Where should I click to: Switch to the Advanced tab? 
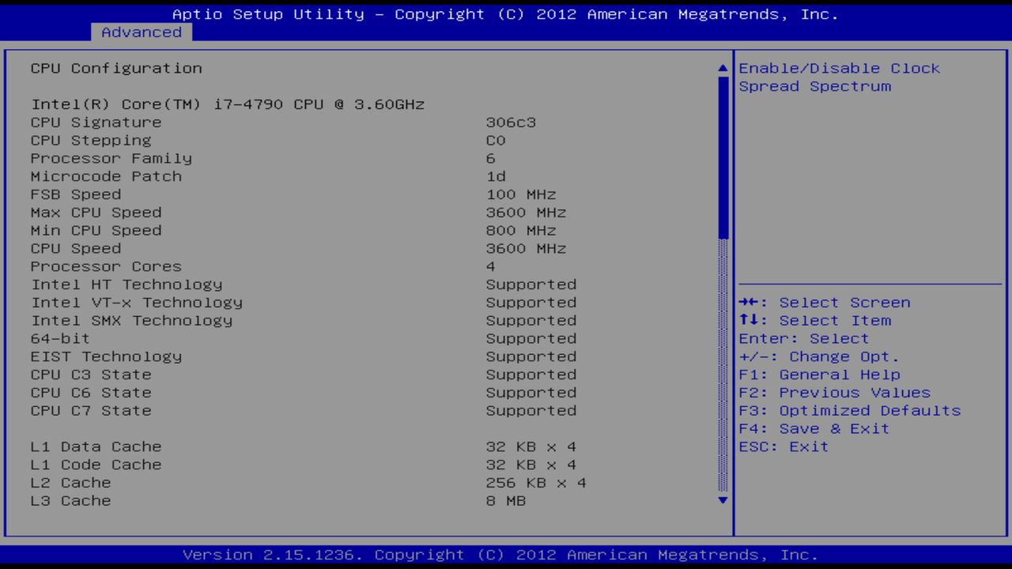[141, 32]
